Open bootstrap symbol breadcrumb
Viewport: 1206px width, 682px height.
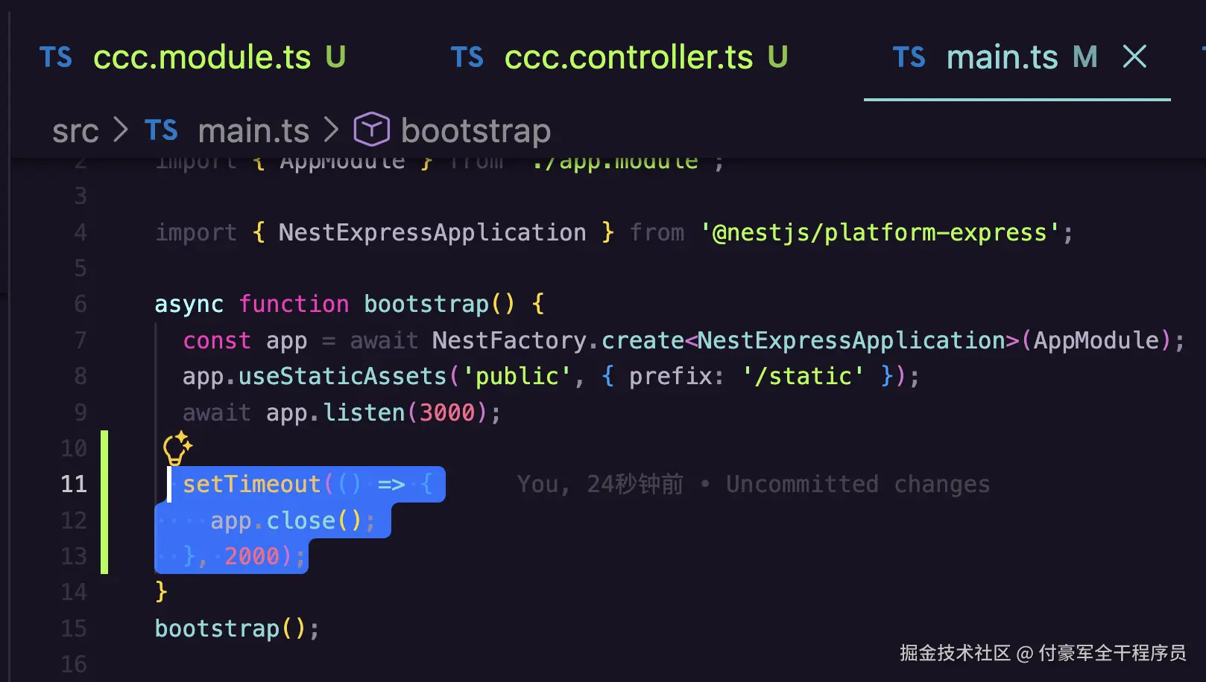tap(476, 131)
